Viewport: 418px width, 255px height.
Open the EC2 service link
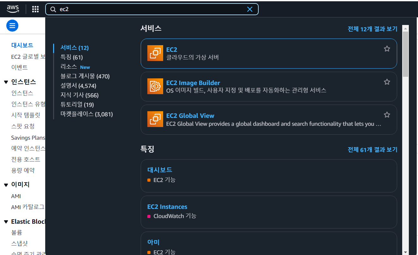pos(172,50)
